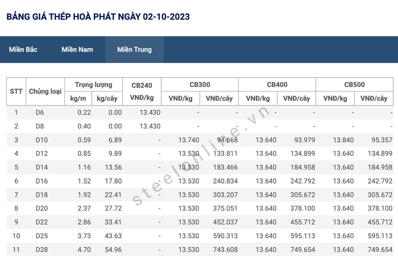Click the CB300 column header
398x262 pixels.
tap(200, 85)
